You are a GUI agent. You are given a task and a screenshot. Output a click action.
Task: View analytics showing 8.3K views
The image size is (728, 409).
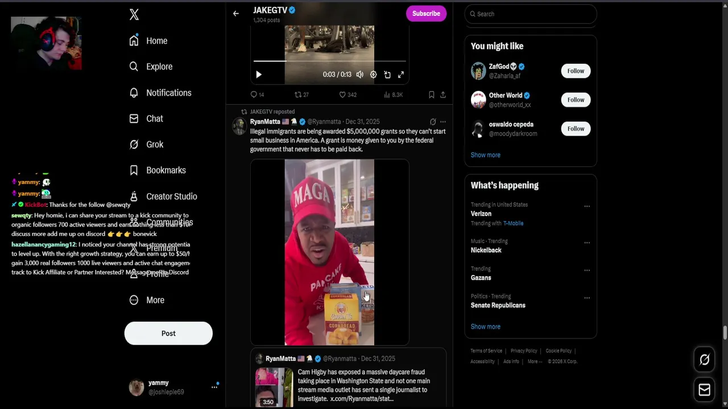coord(394,95)
